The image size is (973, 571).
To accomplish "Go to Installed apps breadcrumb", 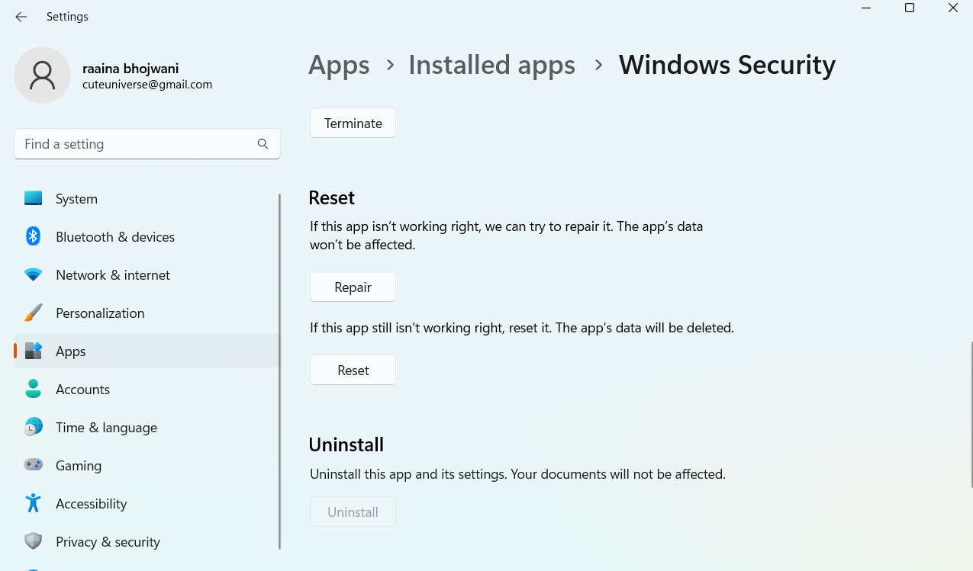I will 491,66.
